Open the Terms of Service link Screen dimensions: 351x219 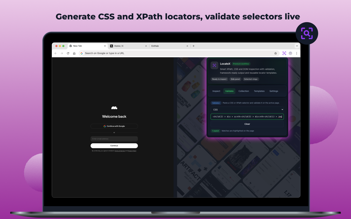(120, 151)
